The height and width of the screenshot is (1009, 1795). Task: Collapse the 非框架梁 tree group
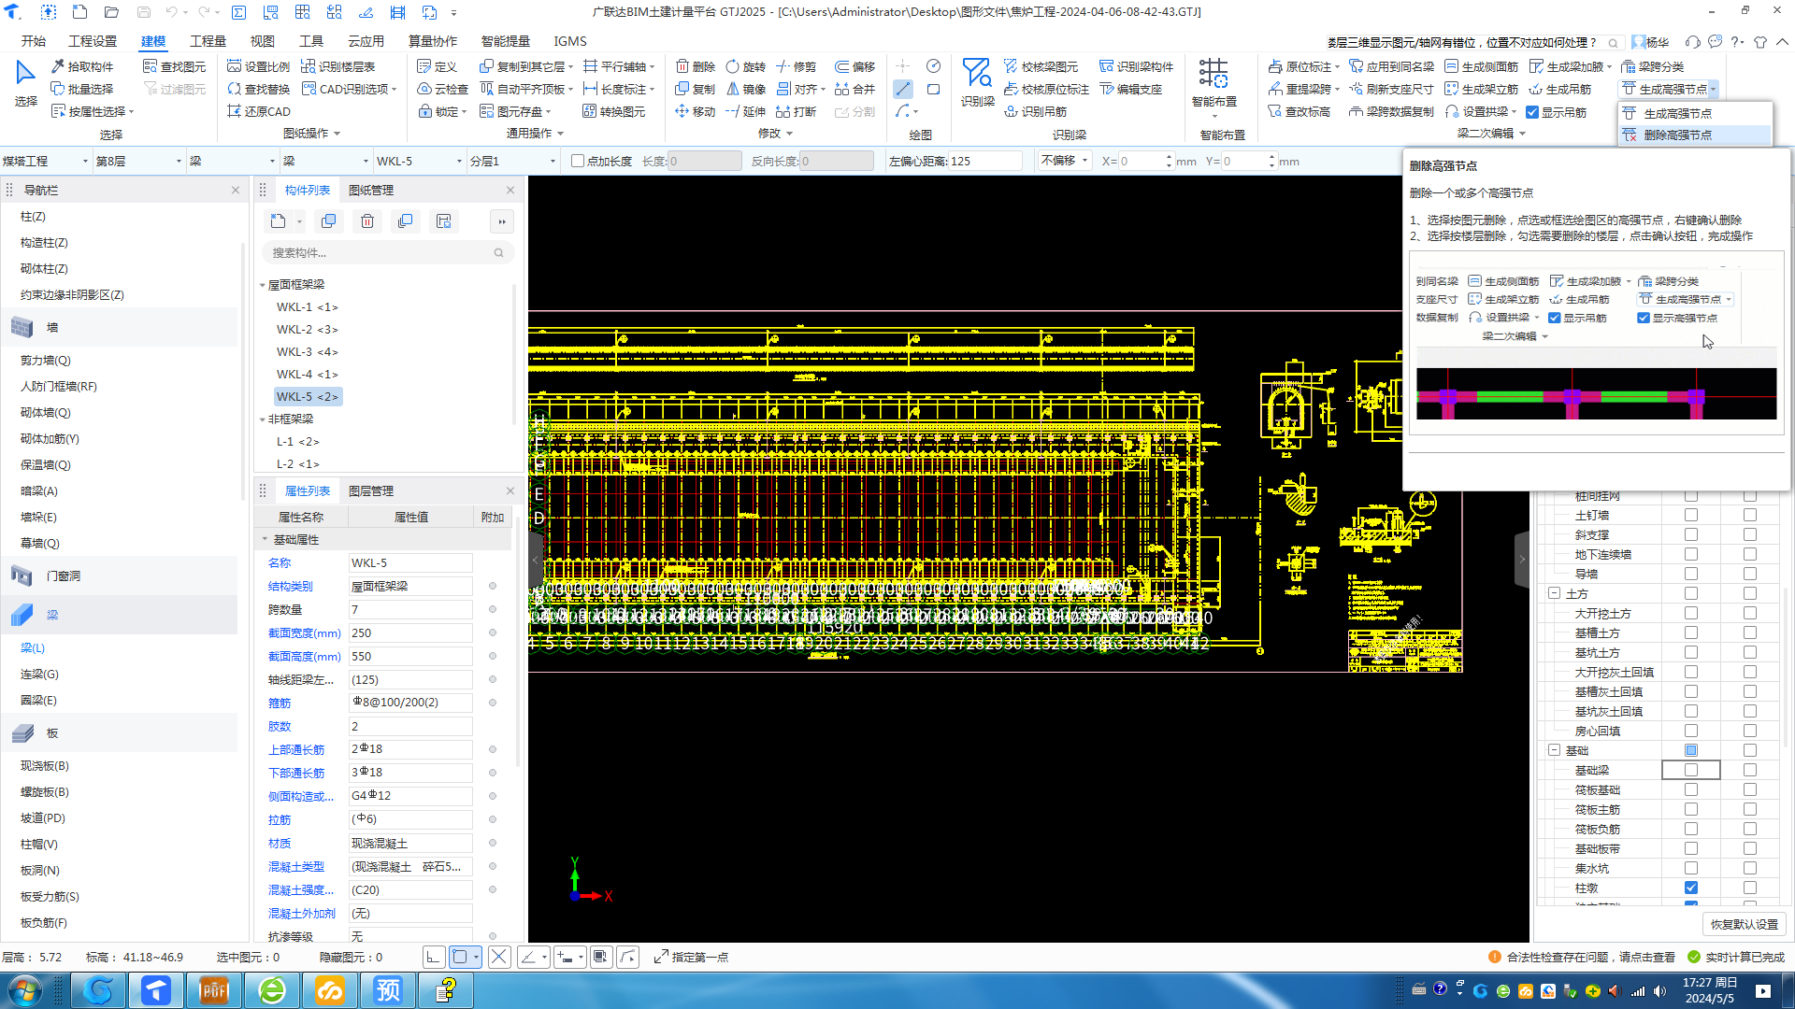point(262,419)
